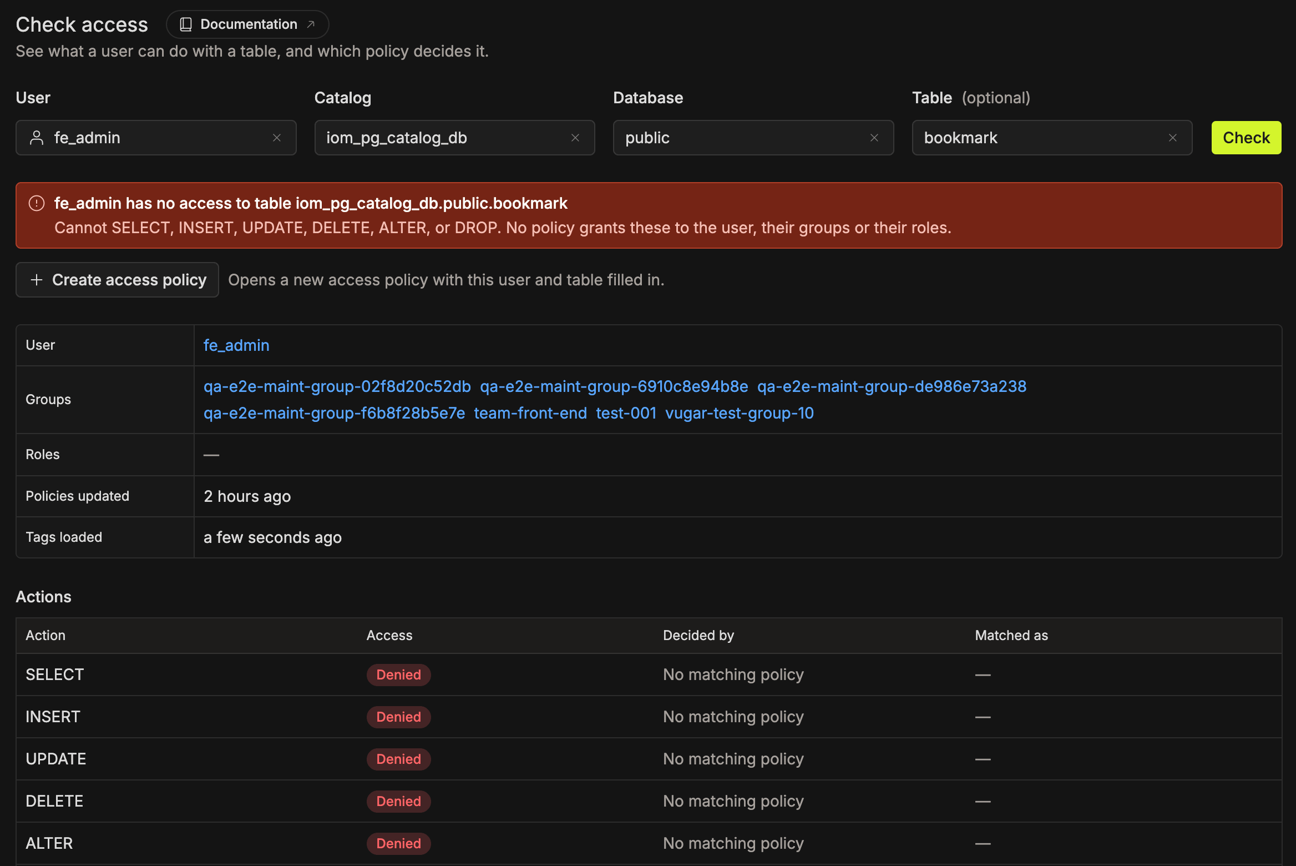Viewport: 1296px width, 866px height.
Task: Click '2 hours ago' policies updated value
Action: 247,496
